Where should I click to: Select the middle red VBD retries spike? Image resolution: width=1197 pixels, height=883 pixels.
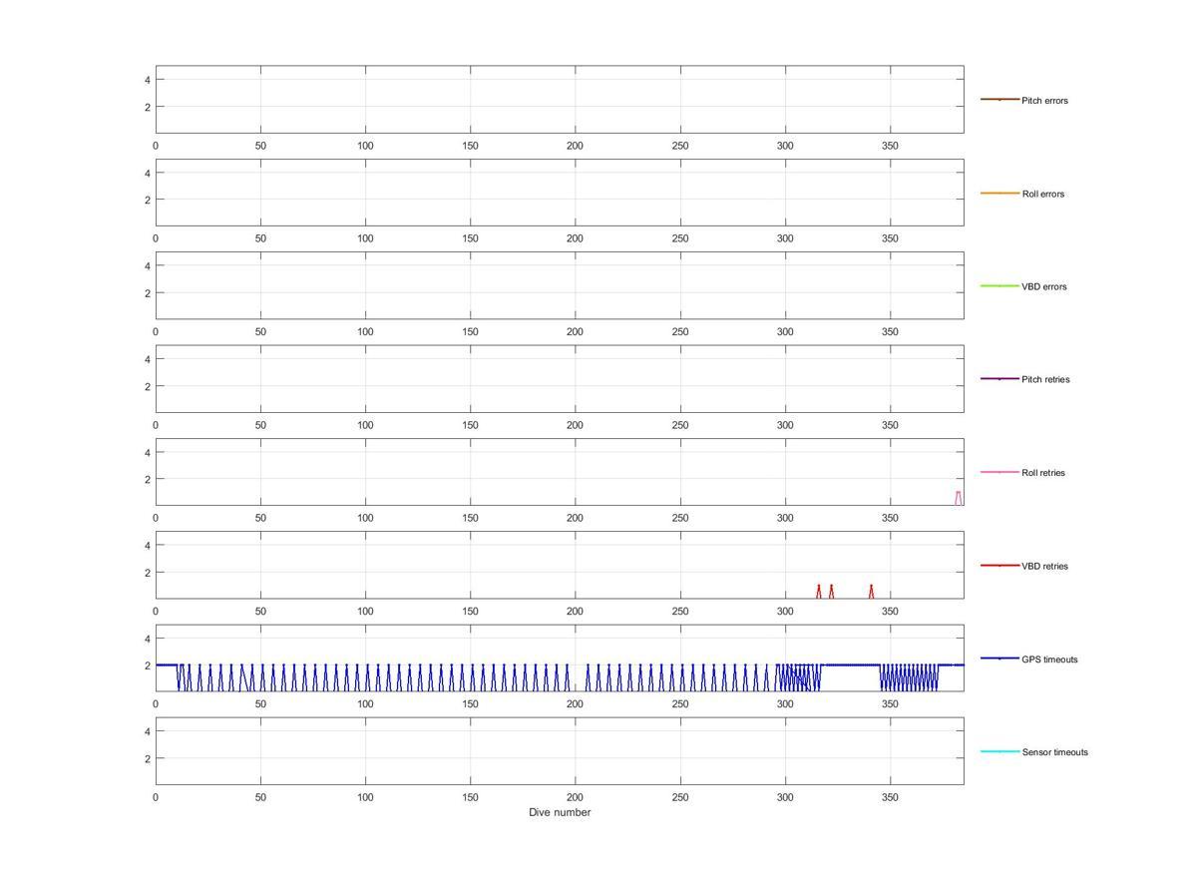click(831, 592)
